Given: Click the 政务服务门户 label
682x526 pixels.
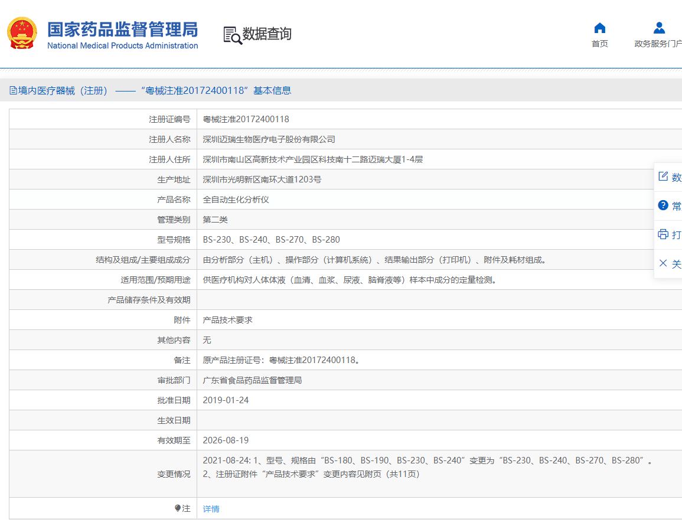Looking at the screenshot, I should pos(658,44).
